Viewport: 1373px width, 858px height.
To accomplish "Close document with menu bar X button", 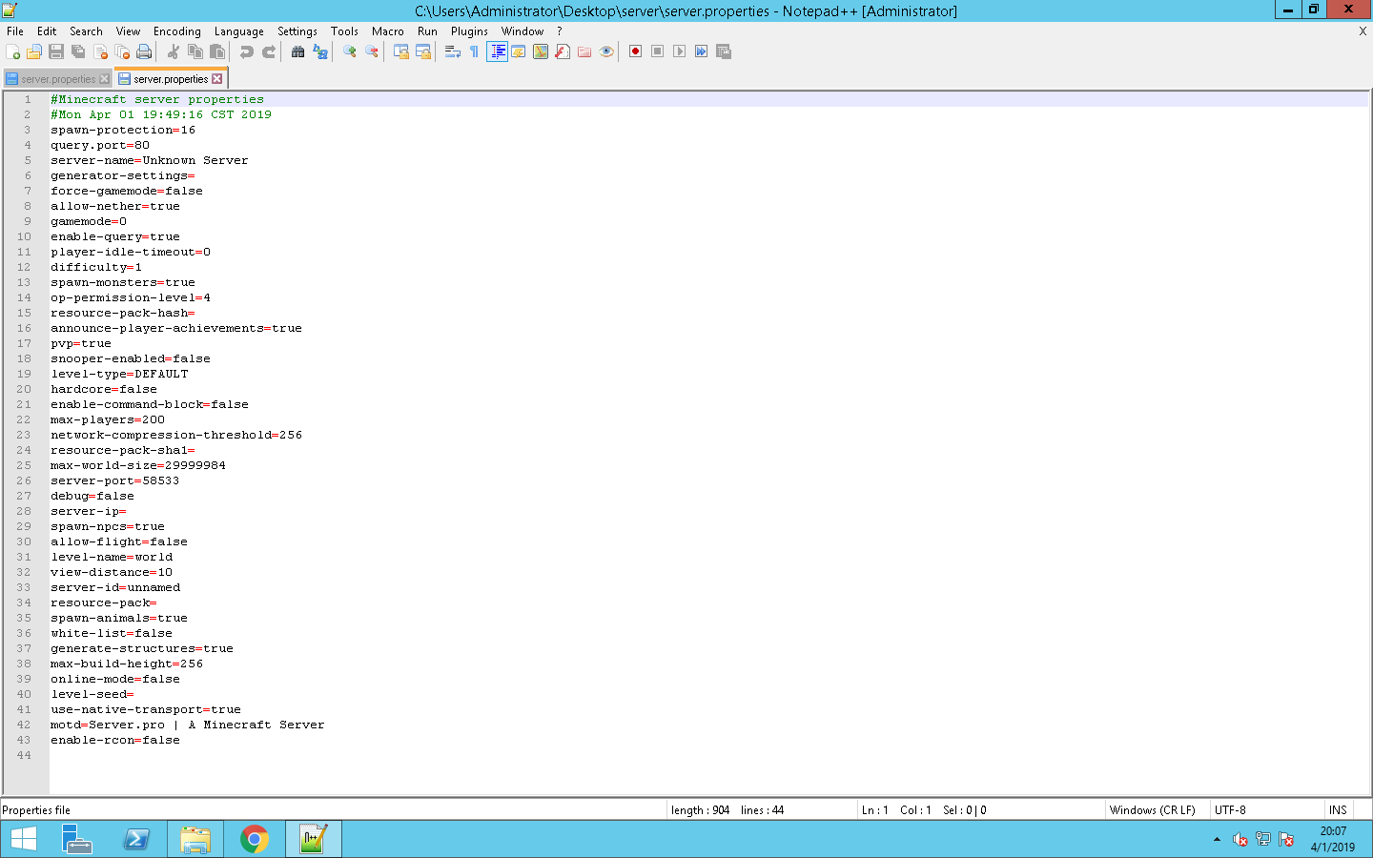I will tap(1363, 31).
